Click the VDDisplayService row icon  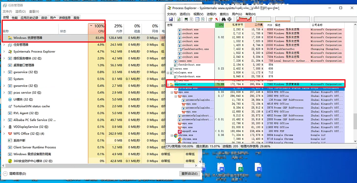point(10,127)
